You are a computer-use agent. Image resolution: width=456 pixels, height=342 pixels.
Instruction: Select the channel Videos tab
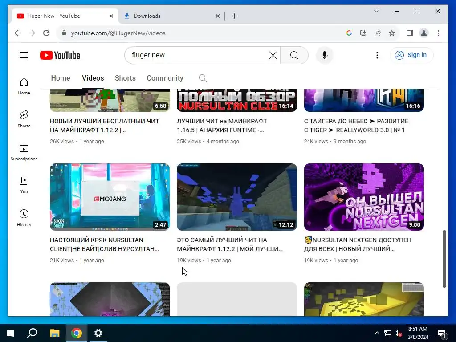coord(93,78)
